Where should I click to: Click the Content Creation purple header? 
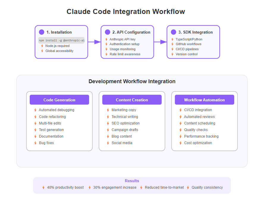click(x=132, y=100)
